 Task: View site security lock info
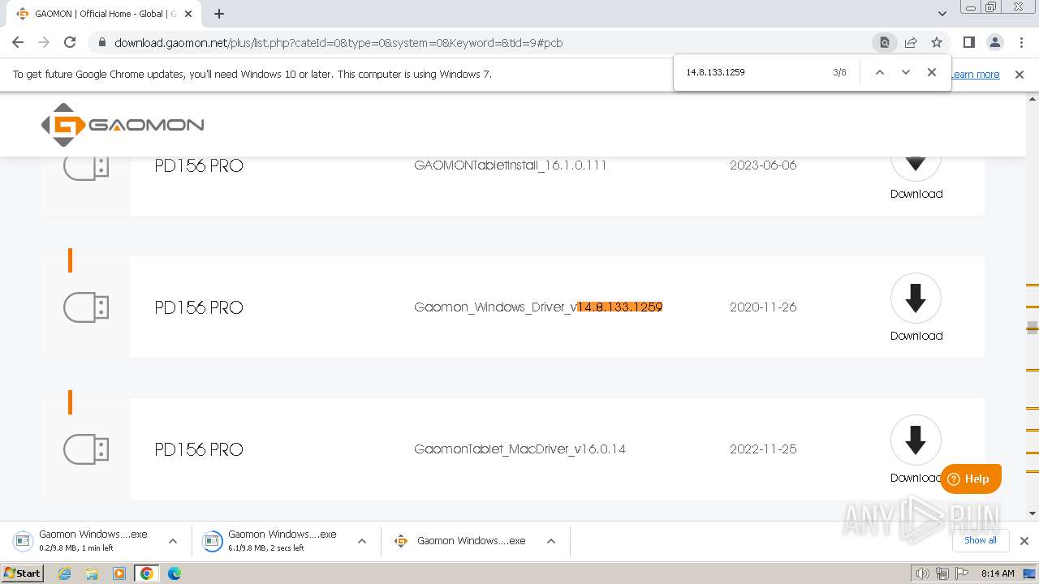101,43
